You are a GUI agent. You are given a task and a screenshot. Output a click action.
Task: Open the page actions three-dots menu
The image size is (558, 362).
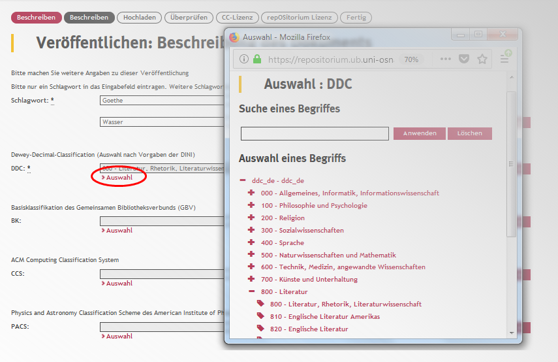pyautogui.click(x=446, y=59)
